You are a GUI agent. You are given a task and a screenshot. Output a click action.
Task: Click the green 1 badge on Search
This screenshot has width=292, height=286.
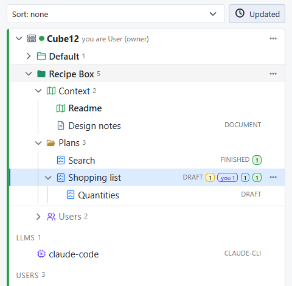point(257,160)
